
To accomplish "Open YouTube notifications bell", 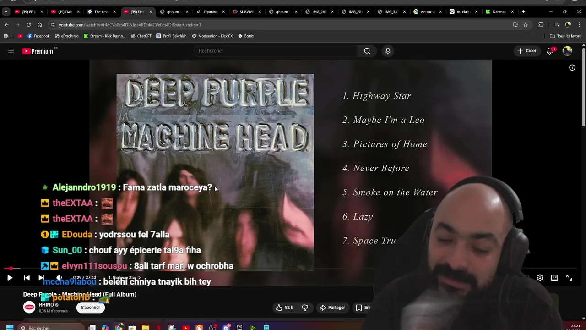I will pos(550,51).
